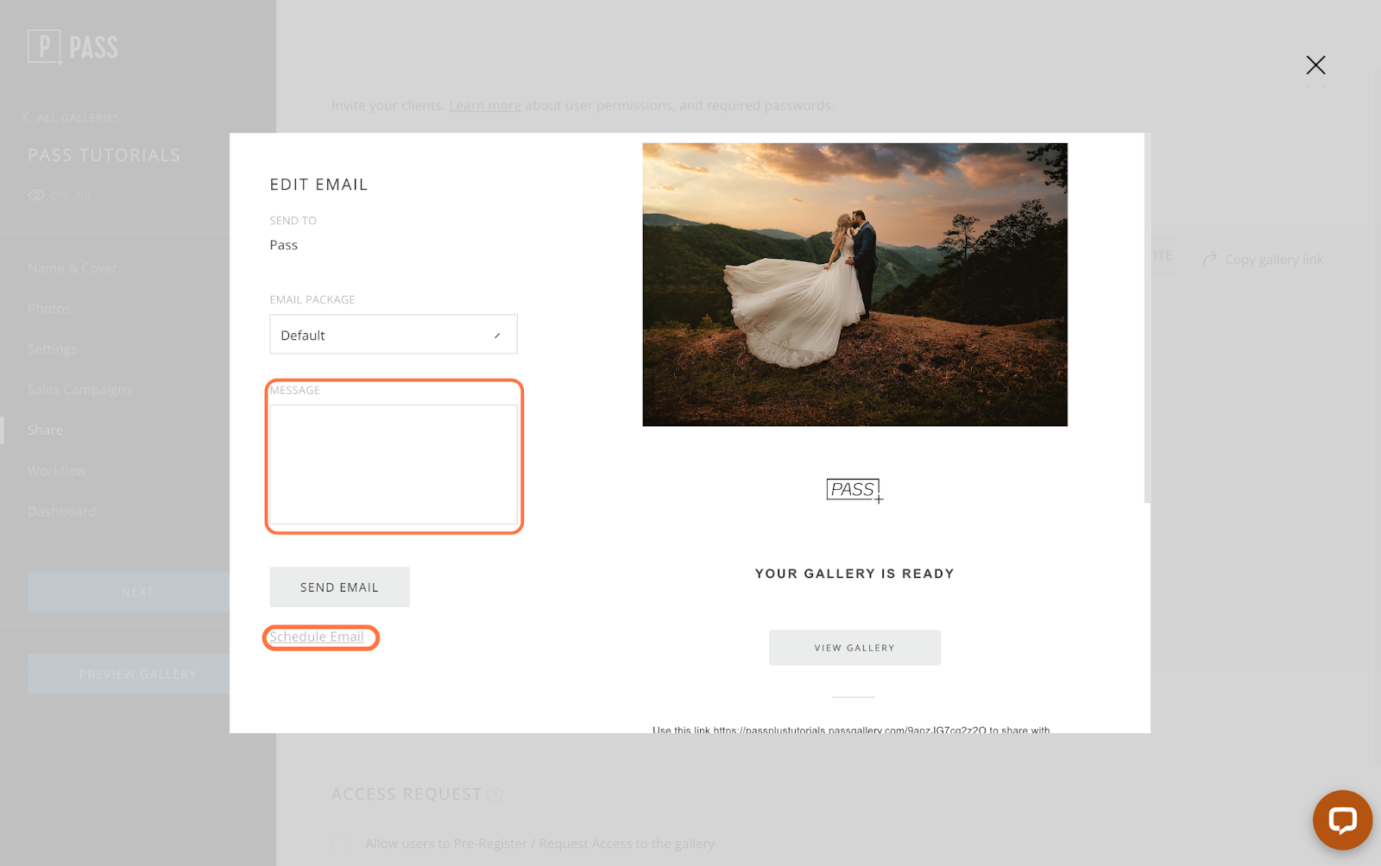The width and height of the screenshot is (1381, 866).
Task: Click the PASS logo in the sidebar
Action: pos(73,47)
